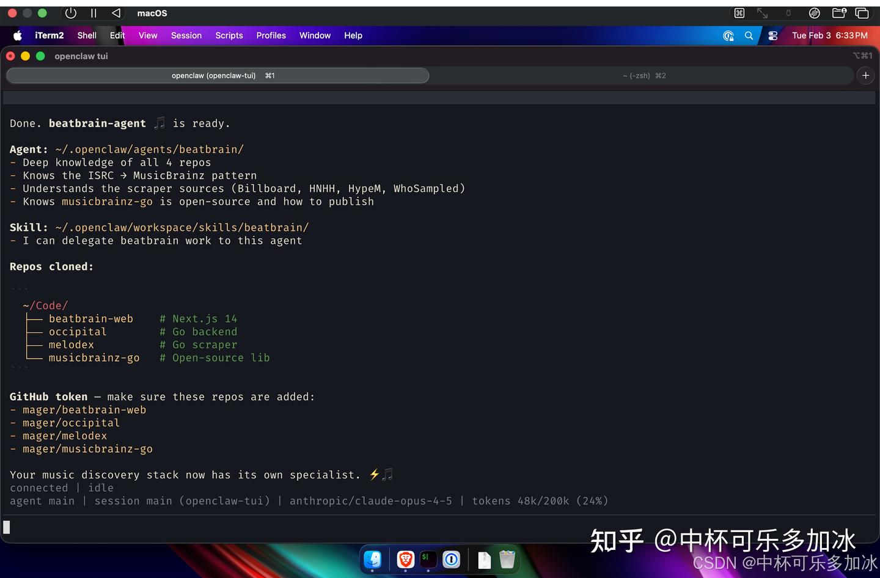Viewport: 880px width, 578px height.
Task: Pause the macOS virtual machine
Action: 94,13
